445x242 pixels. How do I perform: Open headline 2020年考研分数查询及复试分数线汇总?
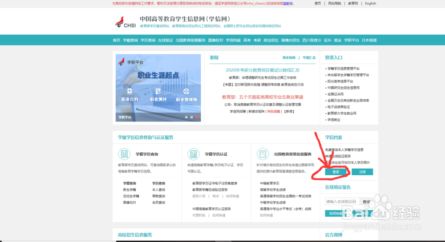(x=263, y=70)
